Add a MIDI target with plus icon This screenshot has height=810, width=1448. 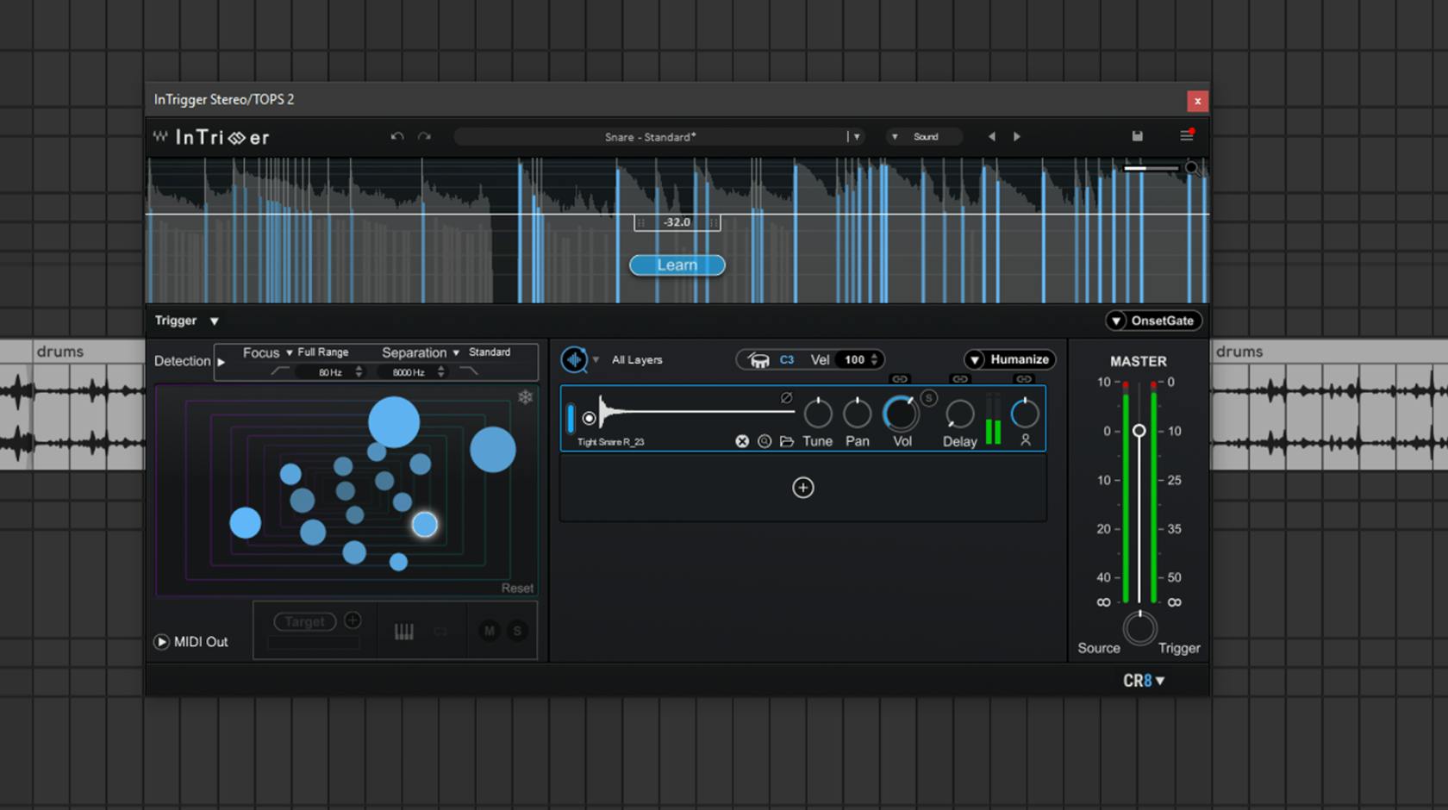pyautogui.click(x=353, y=620)
